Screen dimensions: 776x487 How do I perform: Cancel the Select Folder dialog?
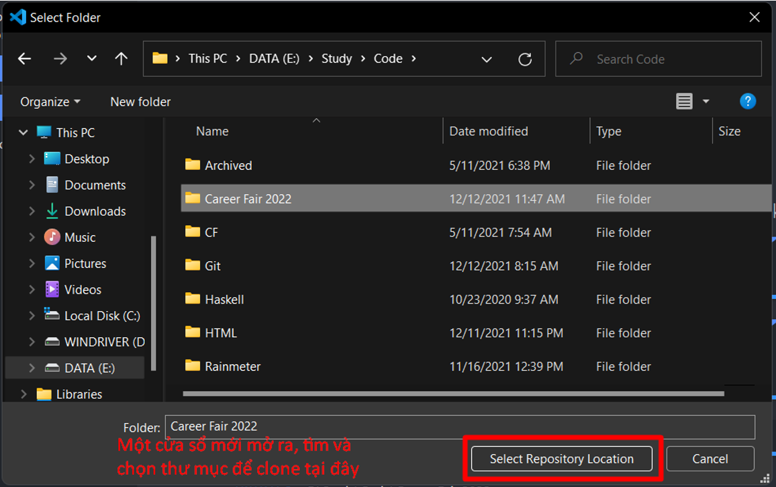click(x=710, y=459)
